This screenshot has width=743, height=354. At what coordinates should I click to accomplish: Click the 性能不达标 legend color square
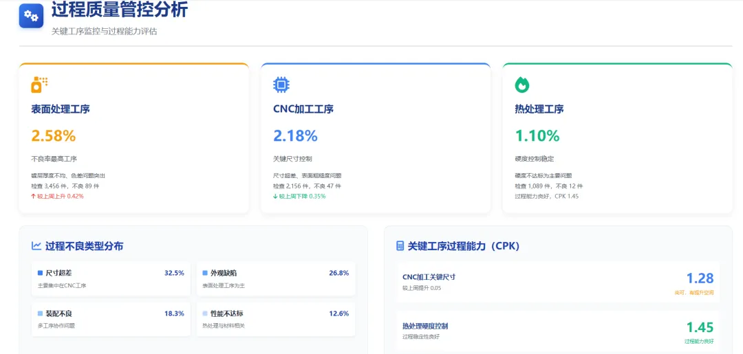pos(205,313)
